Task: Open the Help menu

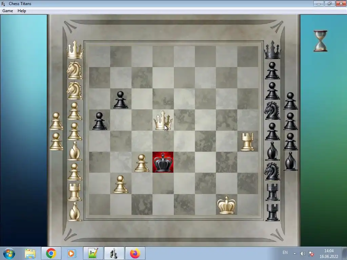Action: [22, 11]
